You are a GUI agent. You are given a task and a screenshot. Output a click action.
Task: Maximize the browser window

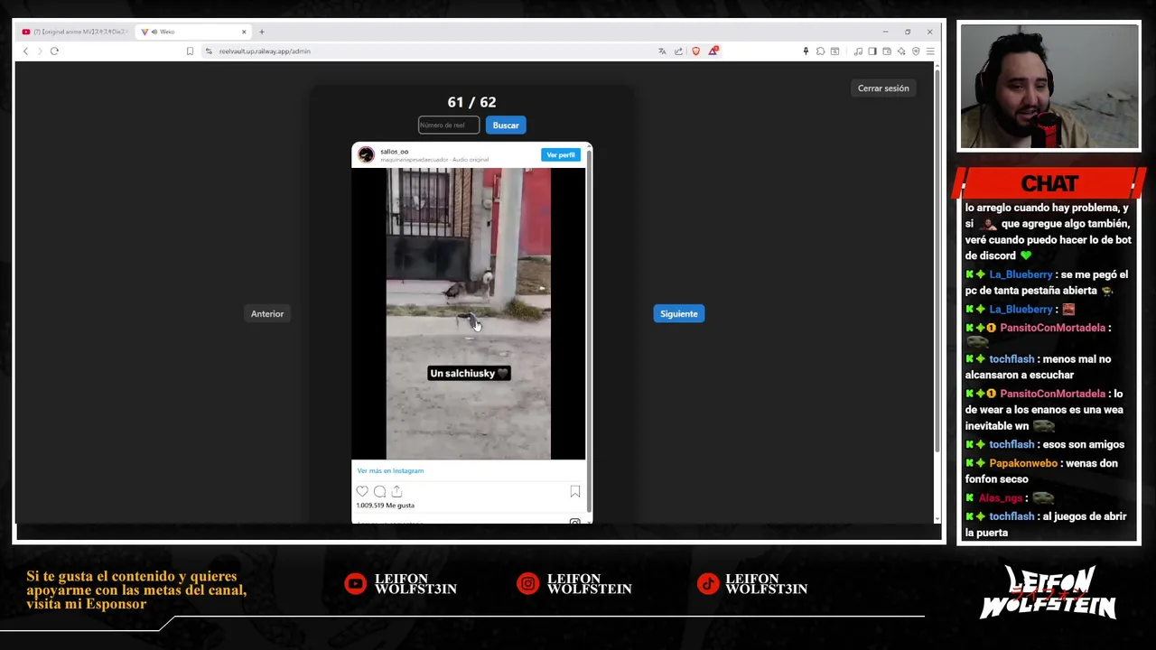click(908, 32)
